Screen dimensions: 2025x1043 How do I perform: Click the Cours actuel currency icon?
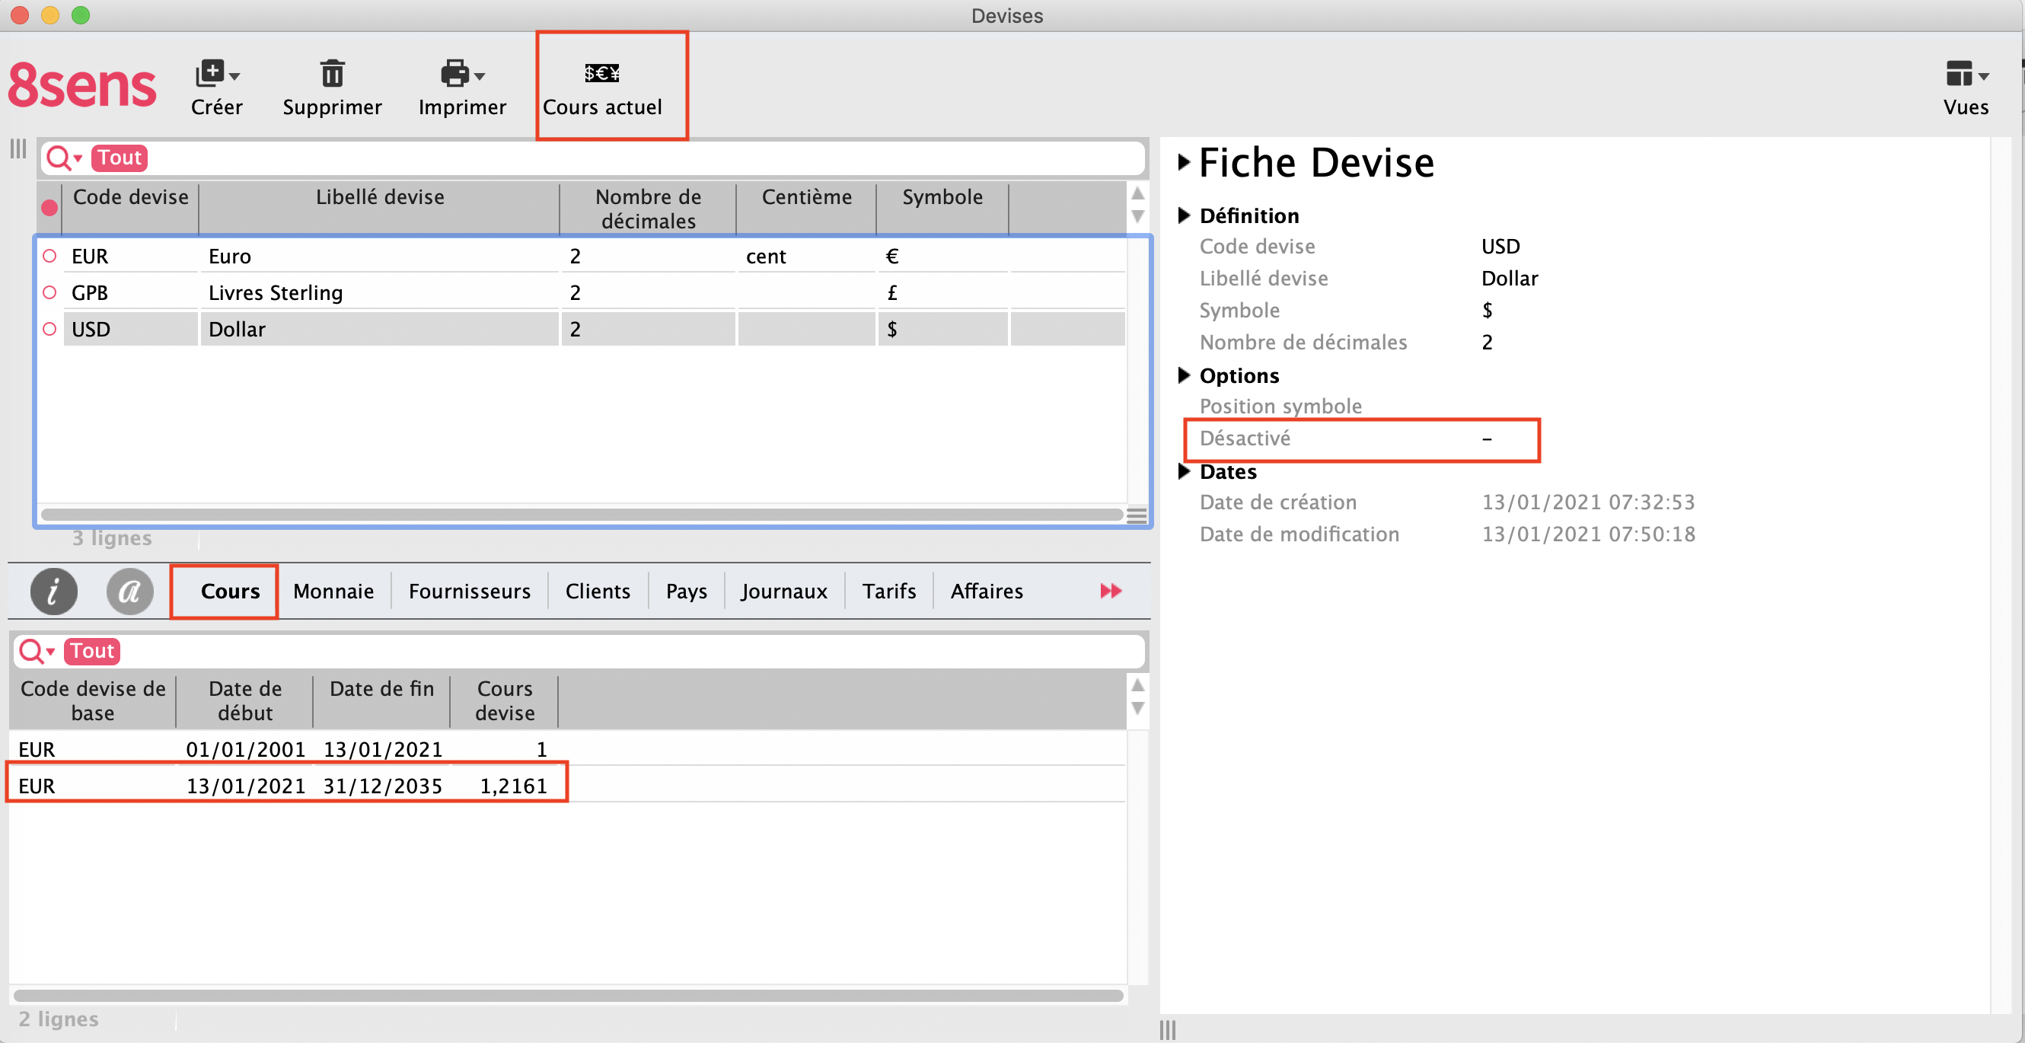pos(602,73)
